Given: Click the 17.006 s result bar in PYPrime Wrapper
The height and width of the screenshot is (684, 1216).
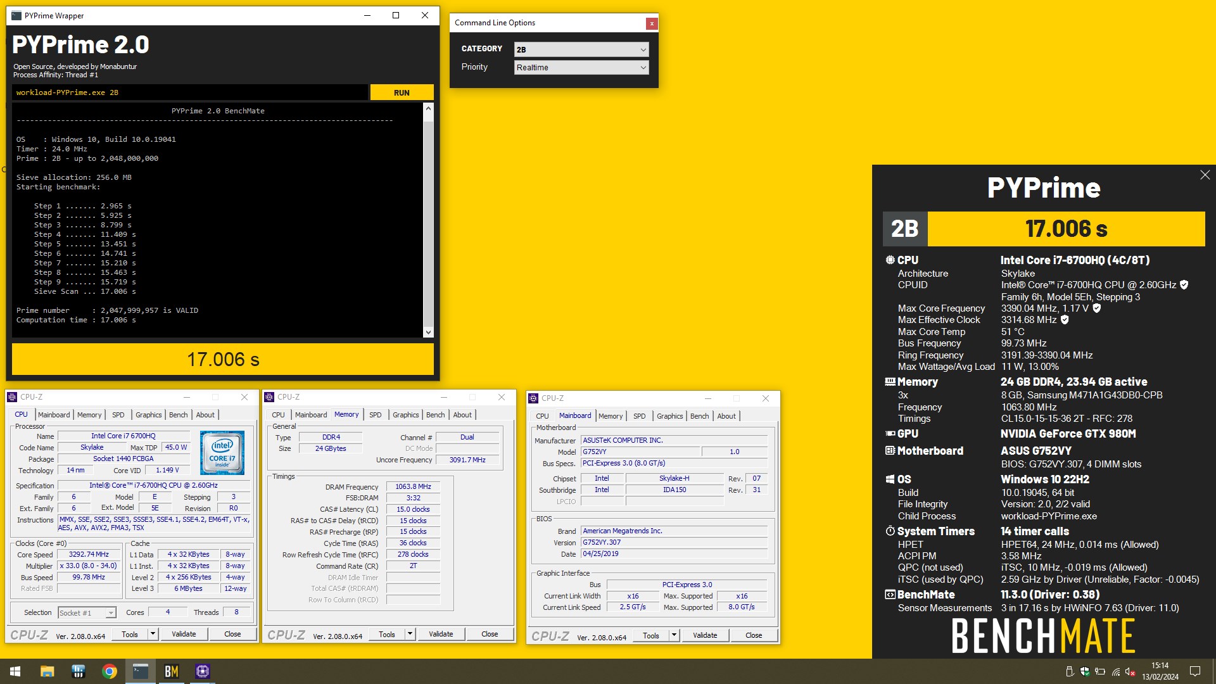Looking at the screenshot, I should tap(223, 359).
